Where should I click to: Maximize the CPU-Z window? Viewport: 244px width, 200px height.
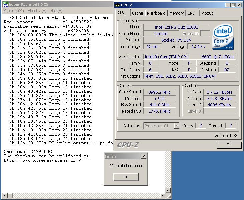[x=233, y=5]
